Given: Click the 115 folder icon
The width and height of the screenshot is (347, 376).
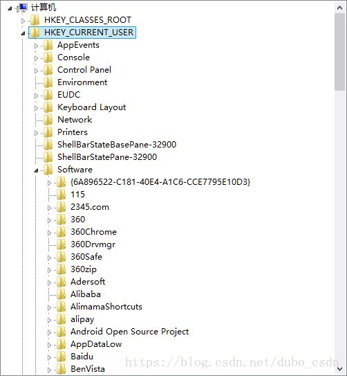Looking at the screenshot, I should pyautogui.click(x=62, y=195).
